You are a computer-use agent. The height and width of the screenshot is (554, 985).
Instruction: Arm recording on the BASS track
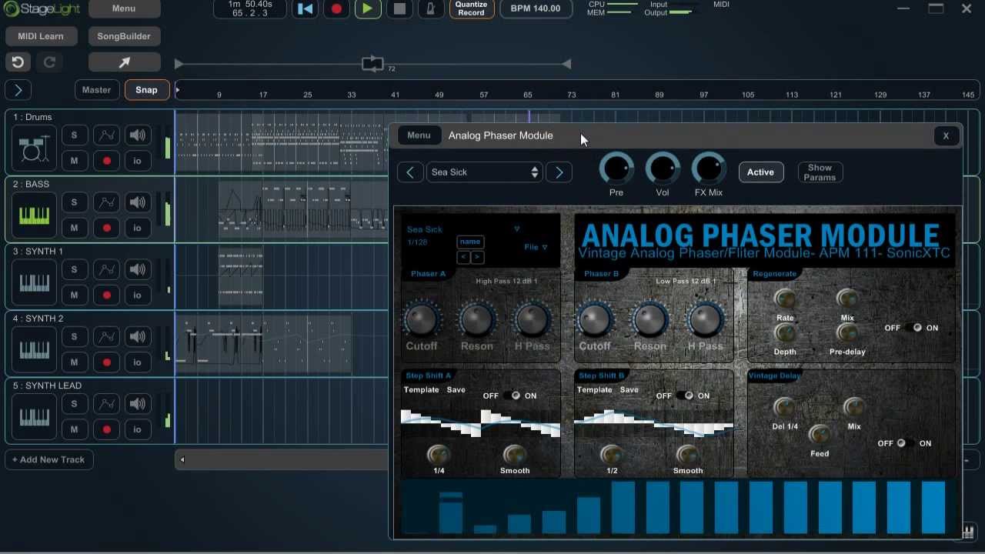(106, 228)
